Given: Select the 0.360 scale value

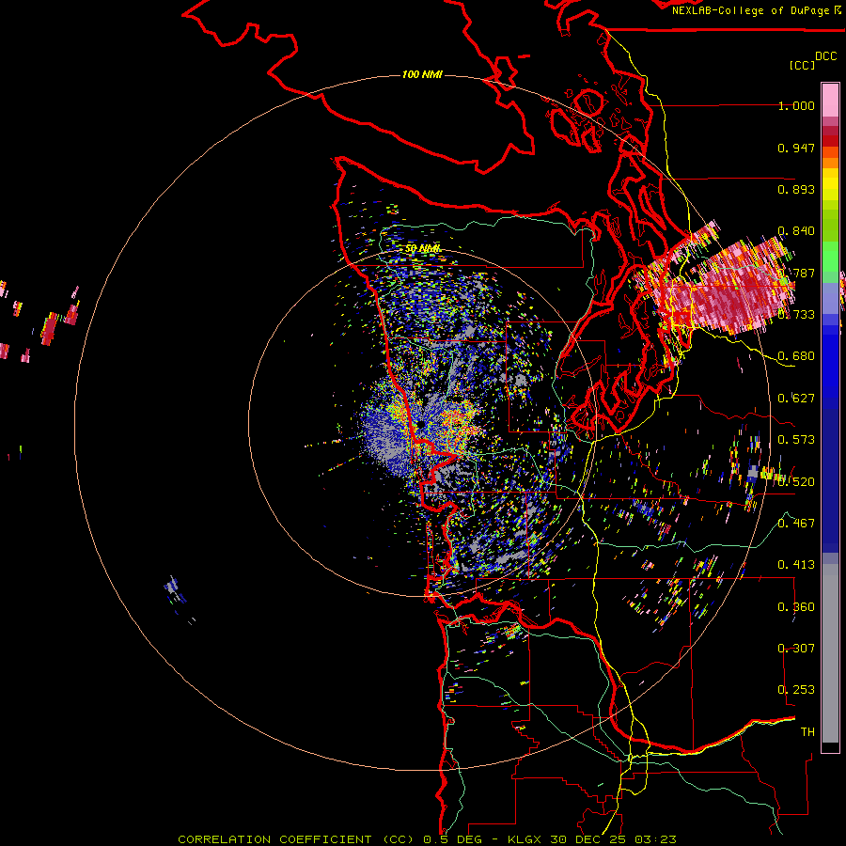Looking at the screenshot, I should coord(796,607).
